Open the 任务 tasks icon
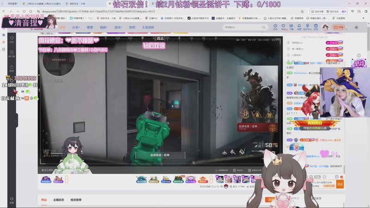Image resolution: width=370 pixels, height=208 pixels. click(316, 27)
